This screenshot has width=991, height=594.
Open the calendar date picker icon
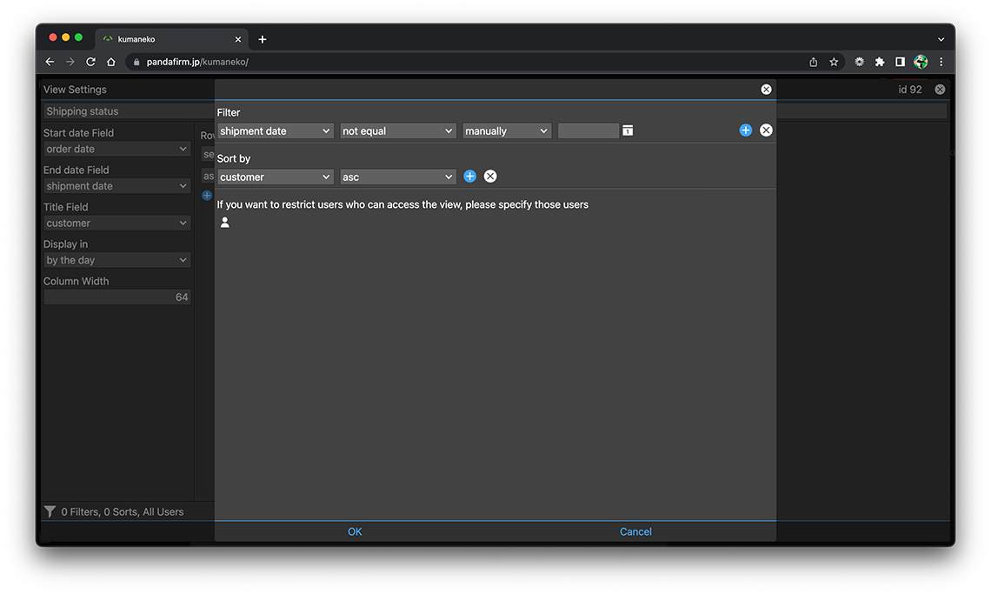pos(628,130)
